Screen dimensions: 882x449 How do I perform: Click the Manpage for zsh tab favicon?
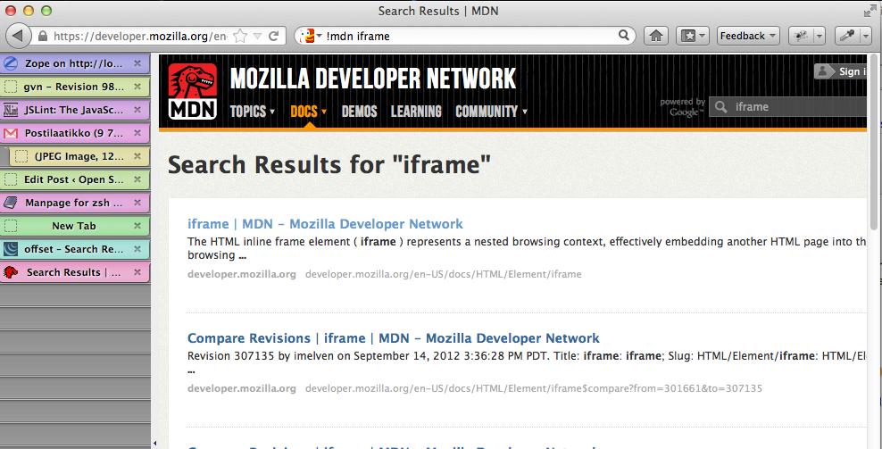11,203
